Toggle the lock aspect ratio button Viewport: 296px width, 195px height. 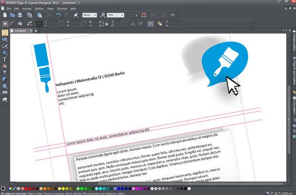point(107,24)
